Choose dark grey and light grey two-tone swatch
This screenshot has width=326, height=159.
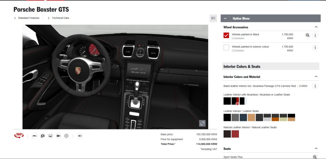click(x=267, y=118)
